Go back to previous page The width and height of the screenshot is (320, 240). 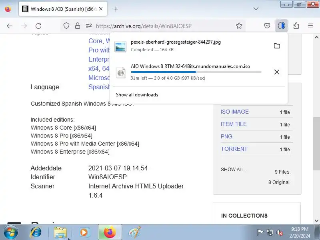click(x=10, y=26)
